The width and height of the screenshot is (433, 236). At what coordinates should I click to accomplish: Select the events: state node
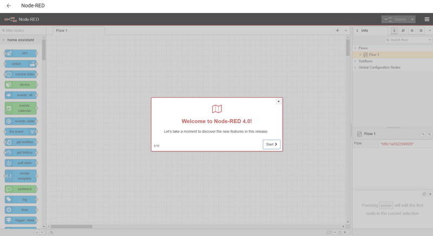[21, 121]
